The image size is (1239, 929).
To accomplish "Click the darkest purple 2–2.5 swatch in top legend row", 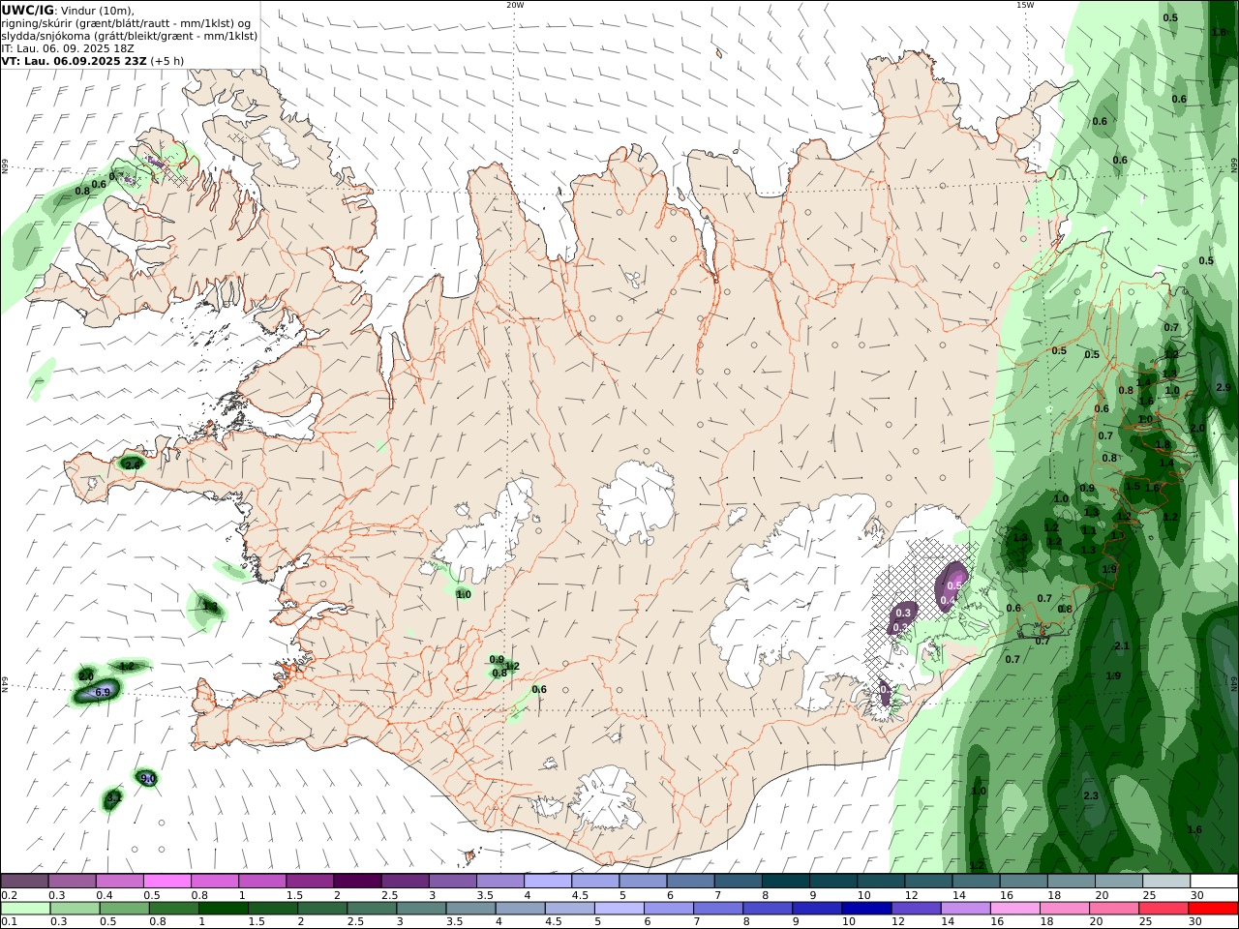I will [357, 881].
